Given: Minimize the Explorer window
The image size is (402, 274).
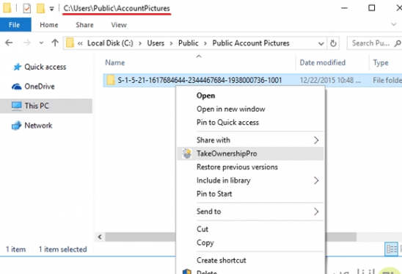Looking at the screenshot, I should 344,8.
